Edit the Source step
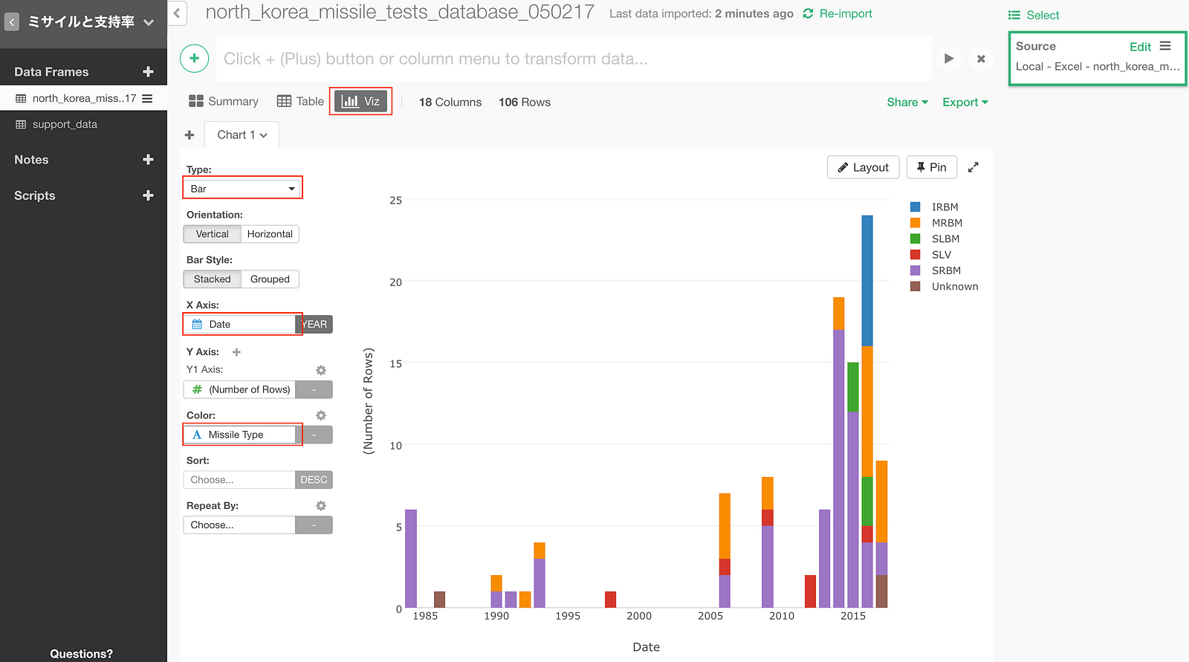Image resolution: width=1189 pixels, height=662 pixels. pos(1140,47)
